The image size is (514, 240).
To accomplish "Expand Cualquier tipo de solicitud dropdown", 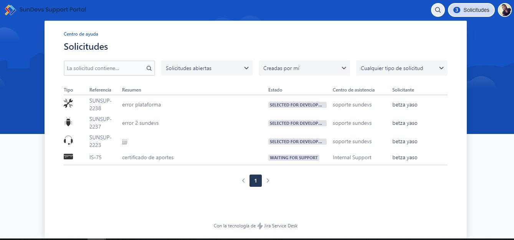I will [402, 68].
